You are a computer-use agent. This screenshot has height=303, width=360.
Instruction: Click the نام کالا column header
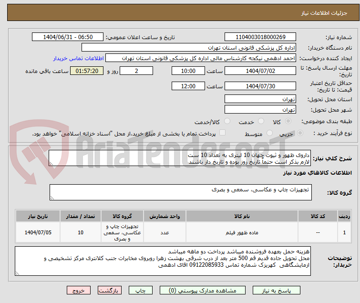coord(242,216)
